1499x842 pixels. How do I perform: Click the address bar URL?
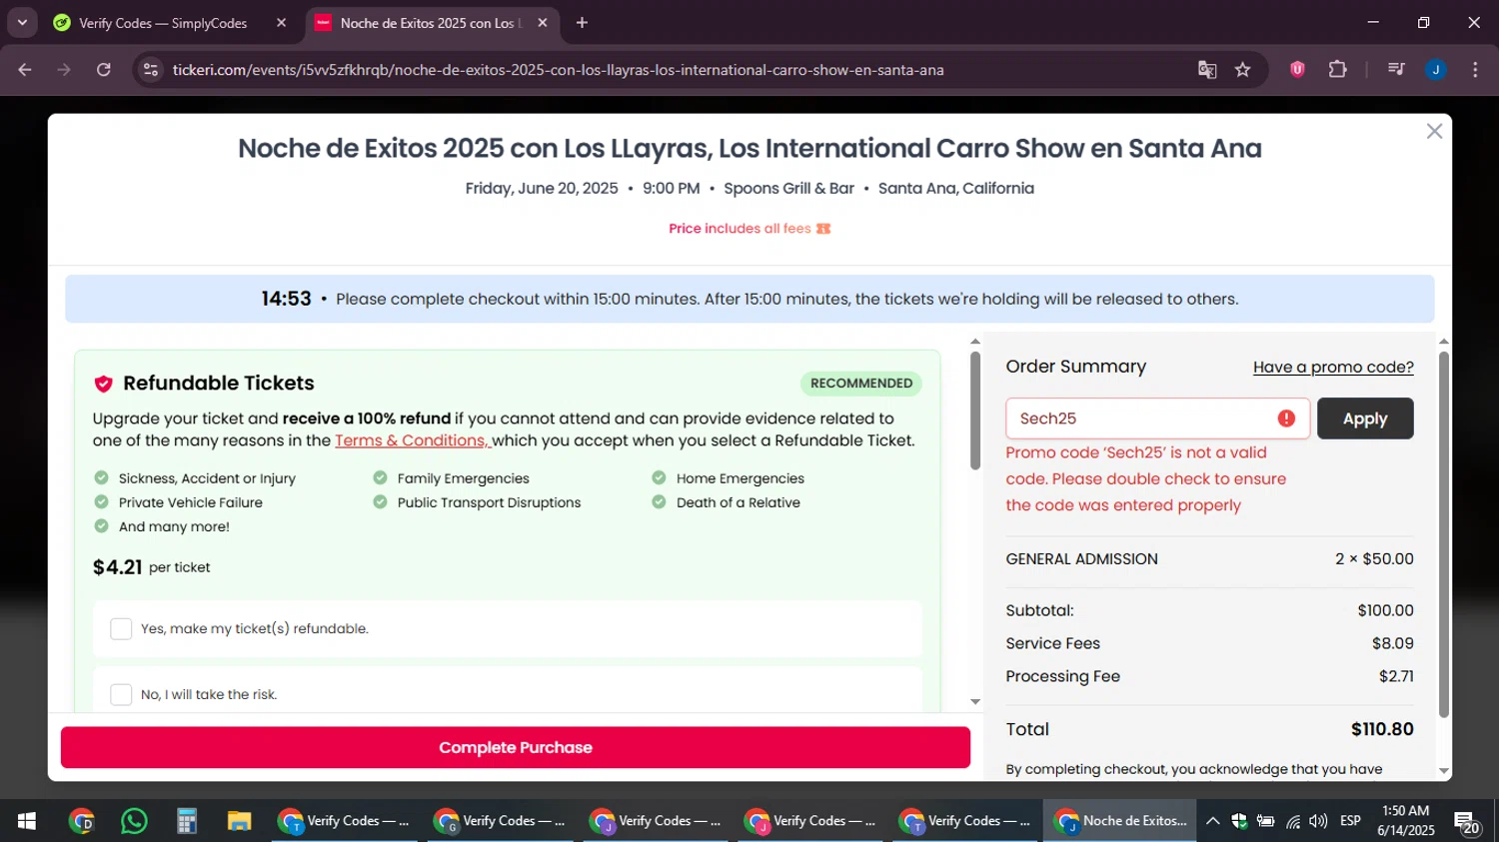point(558,70)
